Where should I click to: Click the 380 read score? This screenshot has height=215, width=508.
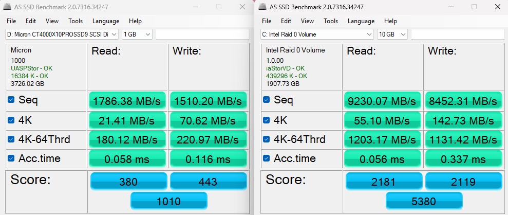coord(128,181)
